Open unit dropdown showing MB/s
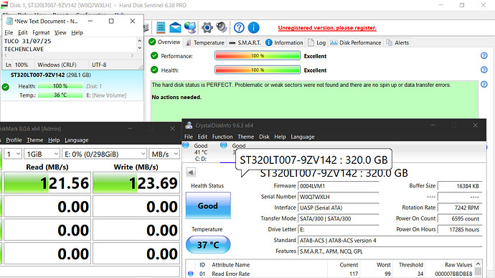 [x=164, y=154]
